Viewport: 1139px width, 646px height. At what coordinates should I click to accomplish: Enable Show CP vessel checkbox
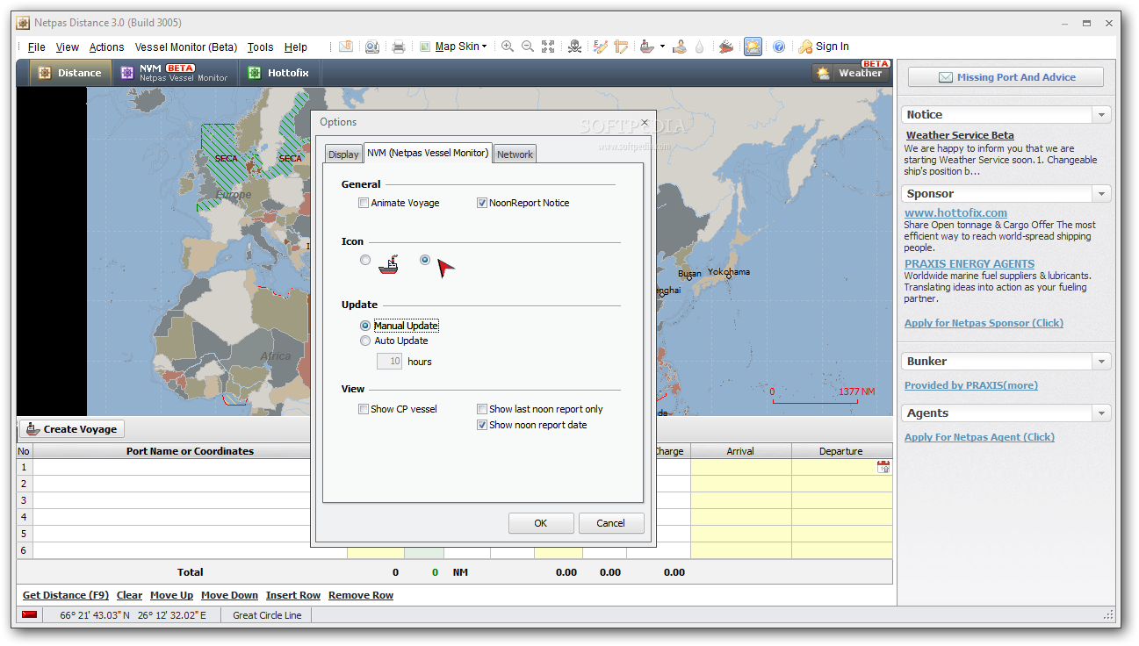[x=364, y=409]
